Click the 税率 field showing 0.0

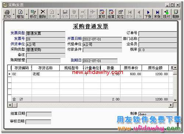click(x=158, y=50)
